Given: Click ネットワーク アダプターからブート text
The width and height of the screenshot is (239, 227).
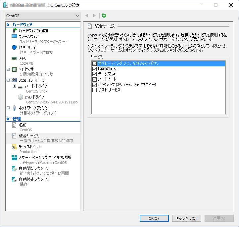Looking at the screenshot, I should 44,42.
